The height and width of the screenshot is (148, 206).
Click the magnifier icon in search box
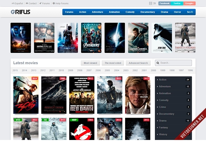158,63
